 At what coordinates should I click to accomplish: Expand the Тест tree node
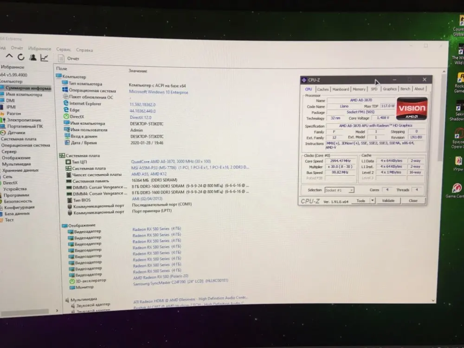pyautogui.click(x=9, y=220)
